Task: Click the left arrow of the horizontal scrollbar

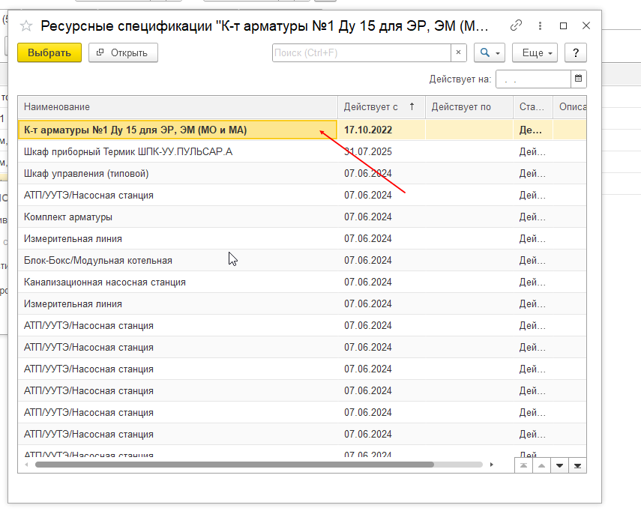Action: pyautogui.click(x=26, y=465)
